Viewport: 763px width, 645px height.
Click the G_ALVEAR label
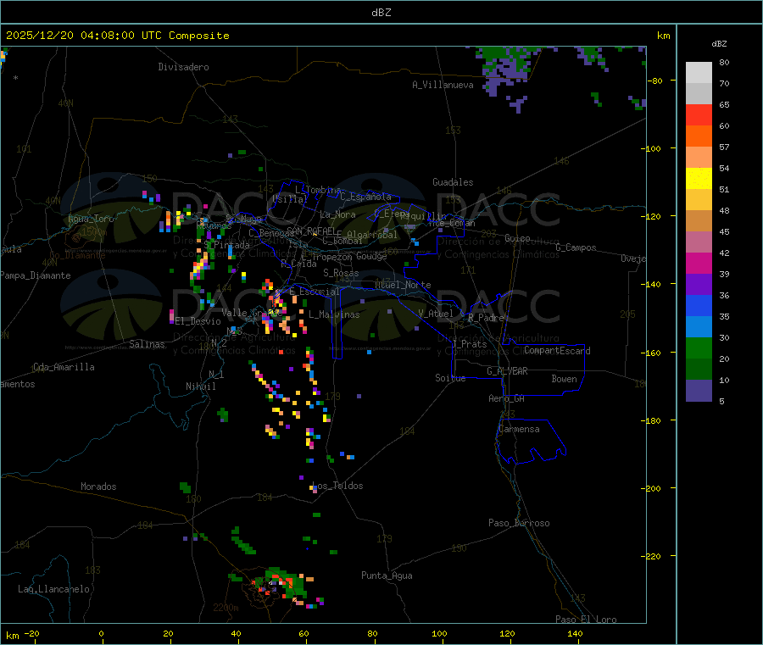click(507, 371)
